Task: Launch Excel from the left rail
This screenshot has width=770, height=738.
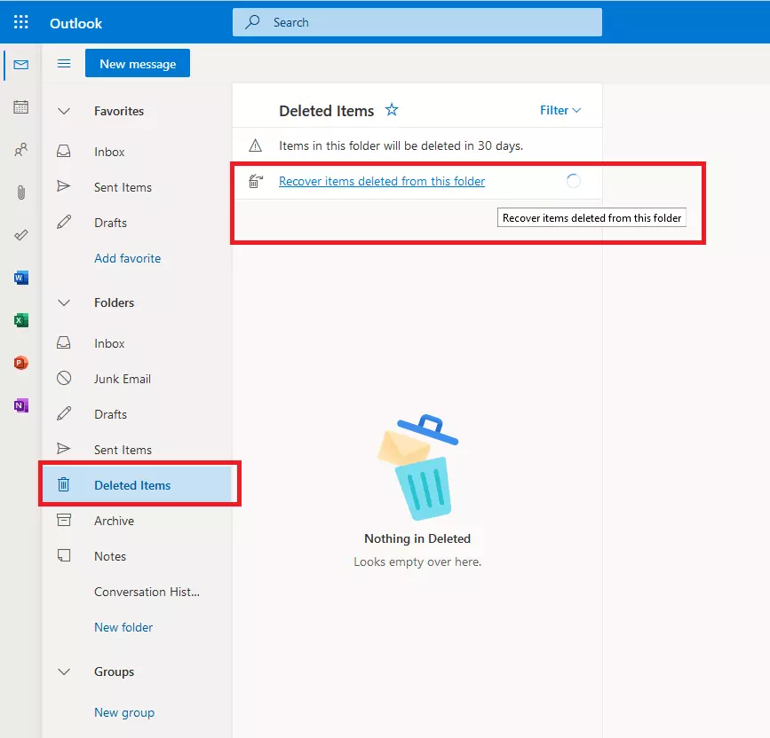Action: click(21, 320)
